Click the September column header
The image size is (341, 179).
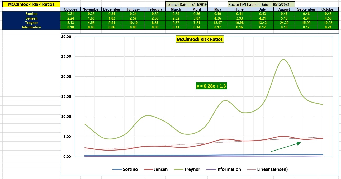(306, 9)
